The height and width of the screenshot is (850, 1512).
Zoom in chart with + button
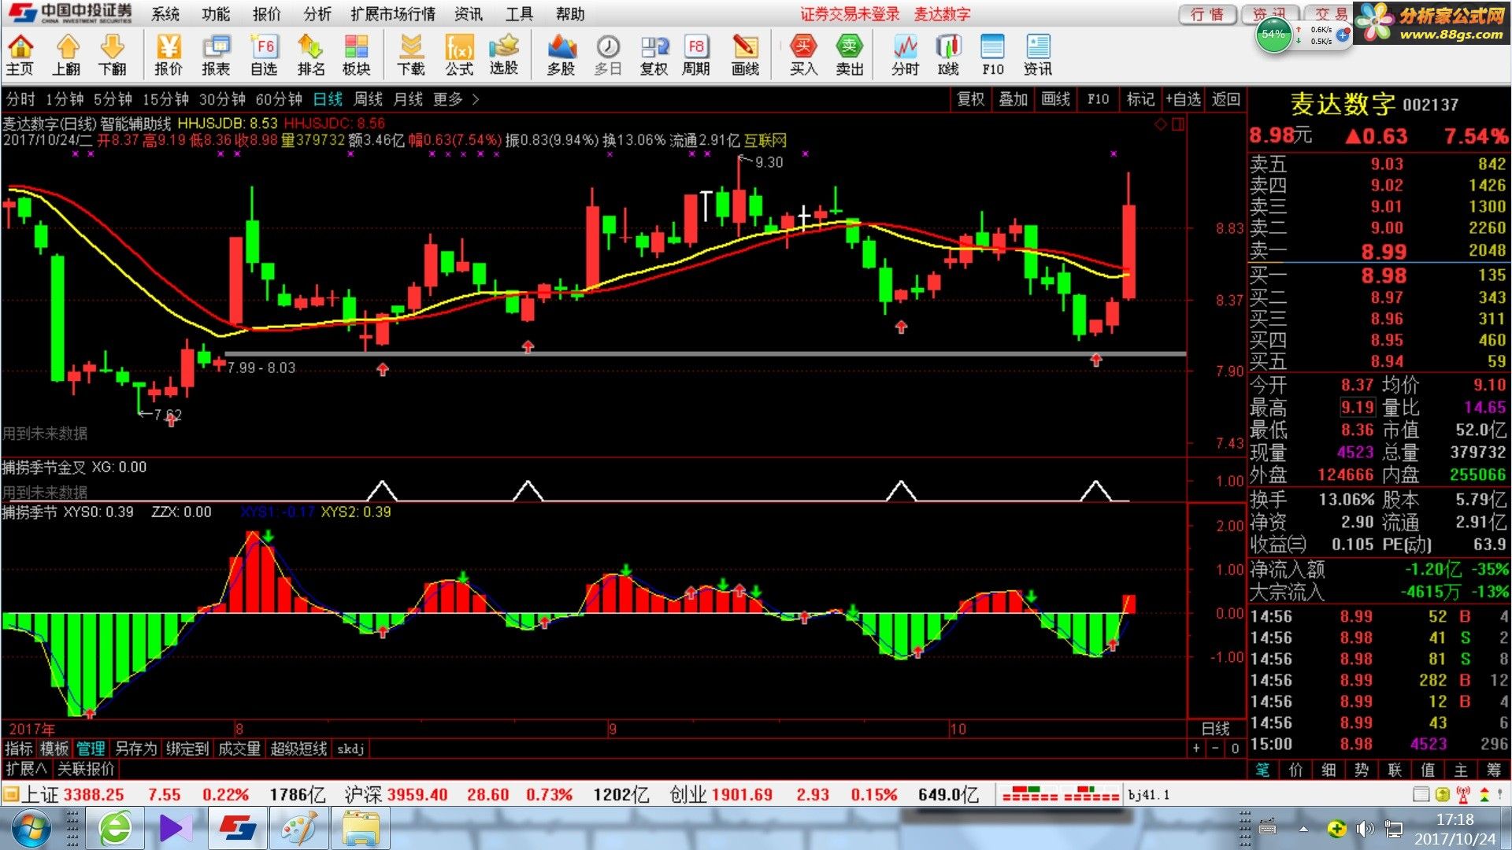1196,748
